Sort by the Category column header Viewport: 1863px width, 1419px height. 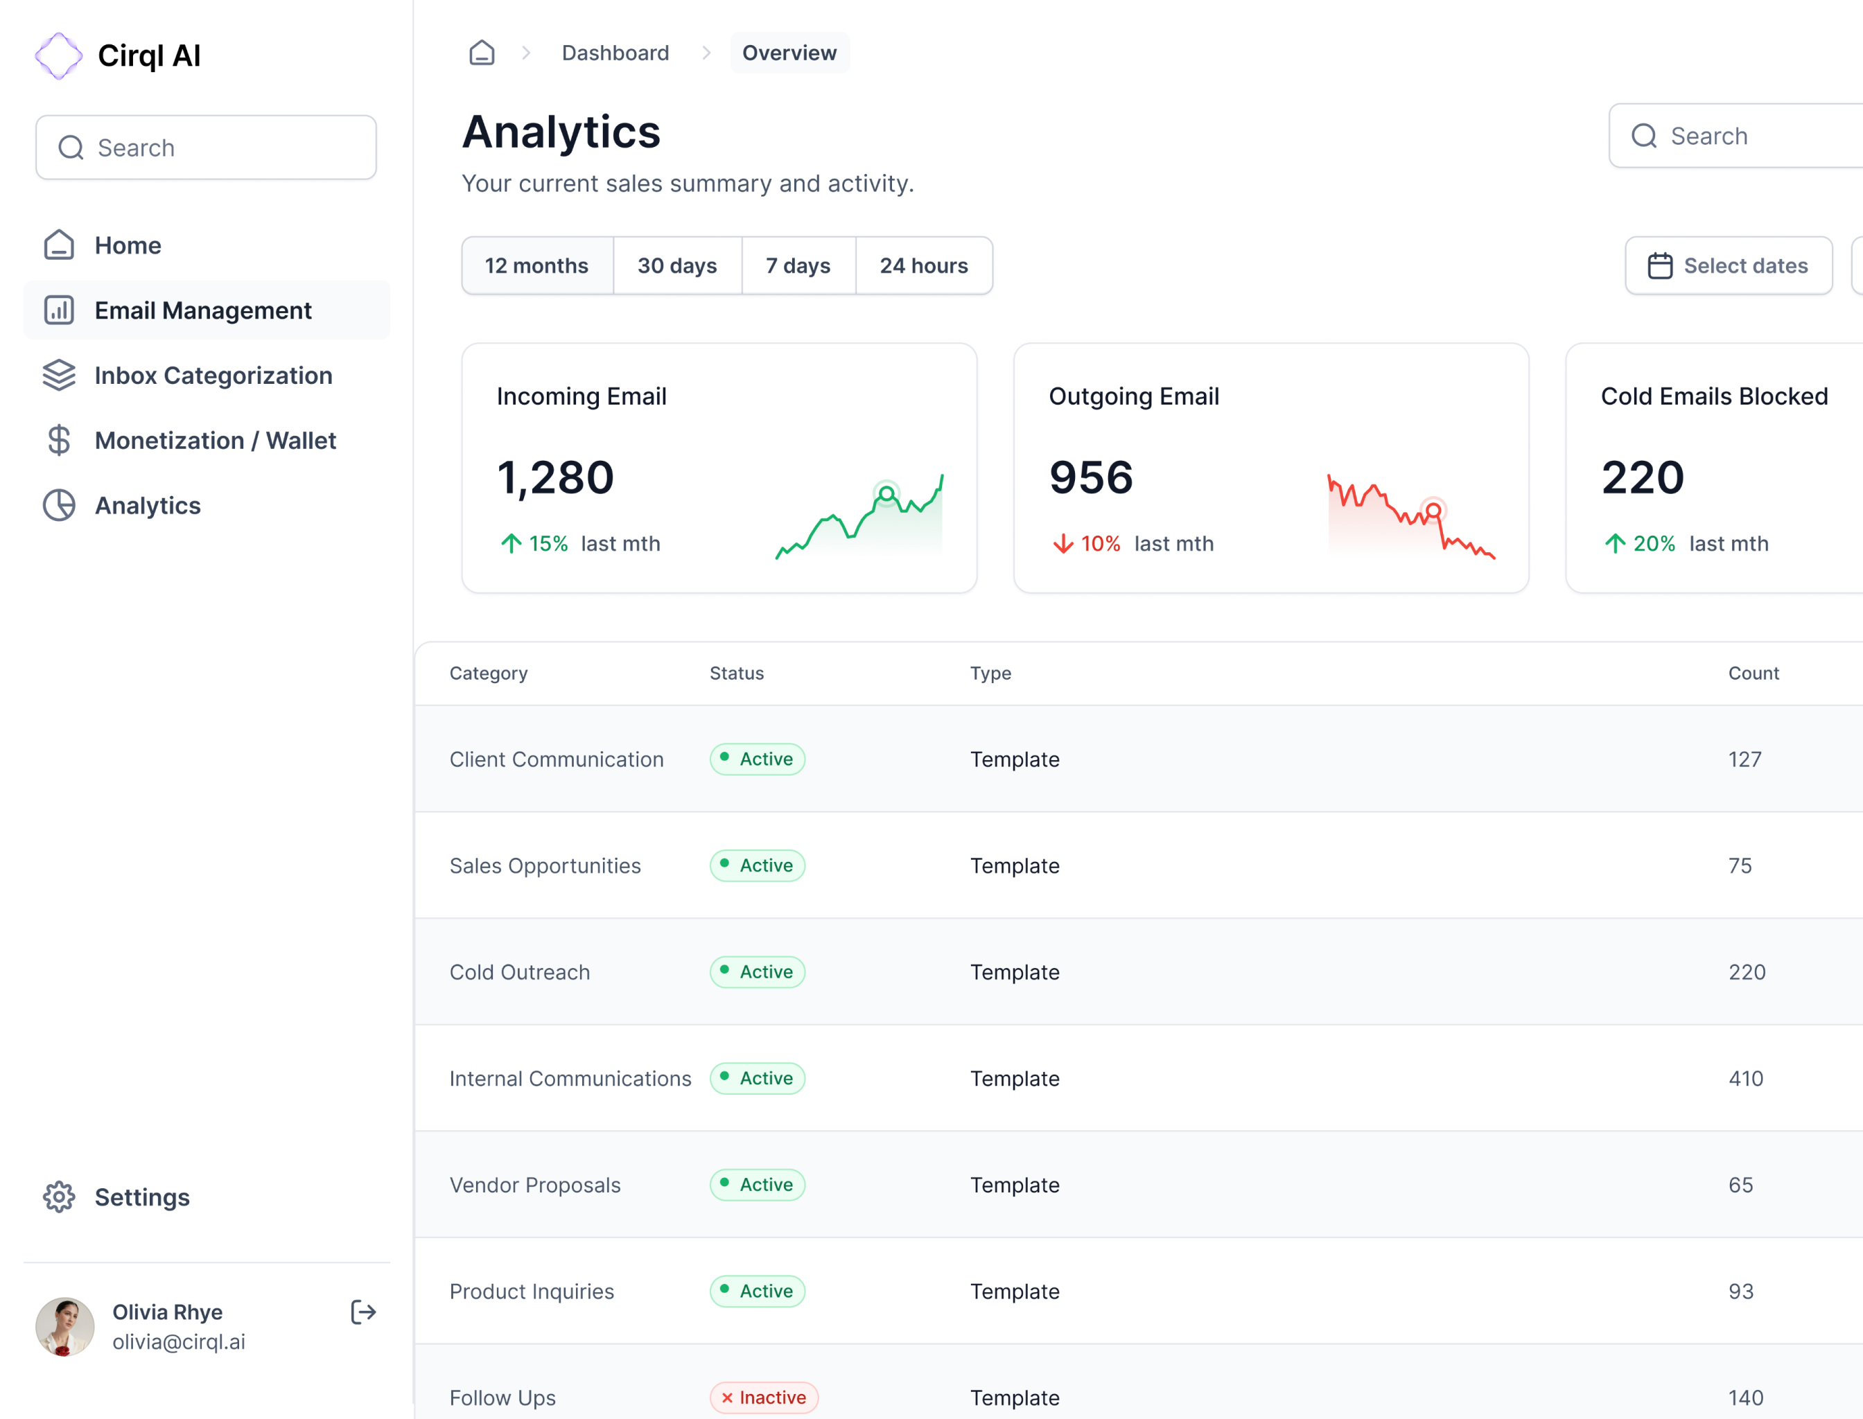point(489,673)
